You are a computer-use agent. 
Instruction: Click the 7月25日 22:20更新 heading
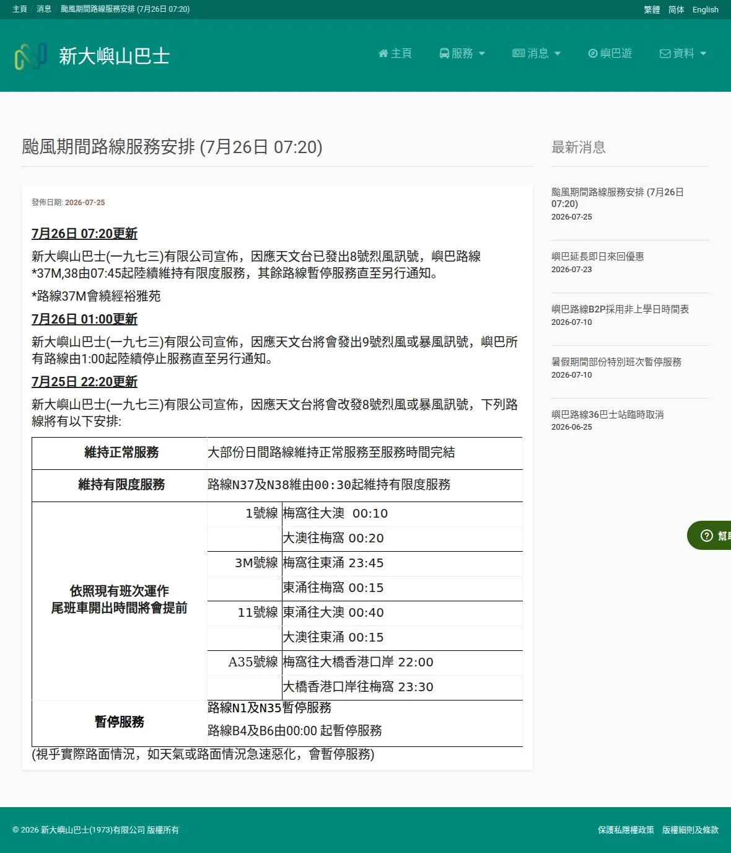pyautogui.click(x=84, y=382)
